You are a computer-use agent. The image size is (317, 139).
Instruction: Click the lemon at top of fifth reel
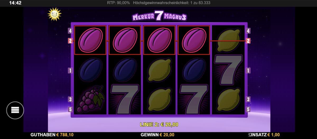point(228,40)
